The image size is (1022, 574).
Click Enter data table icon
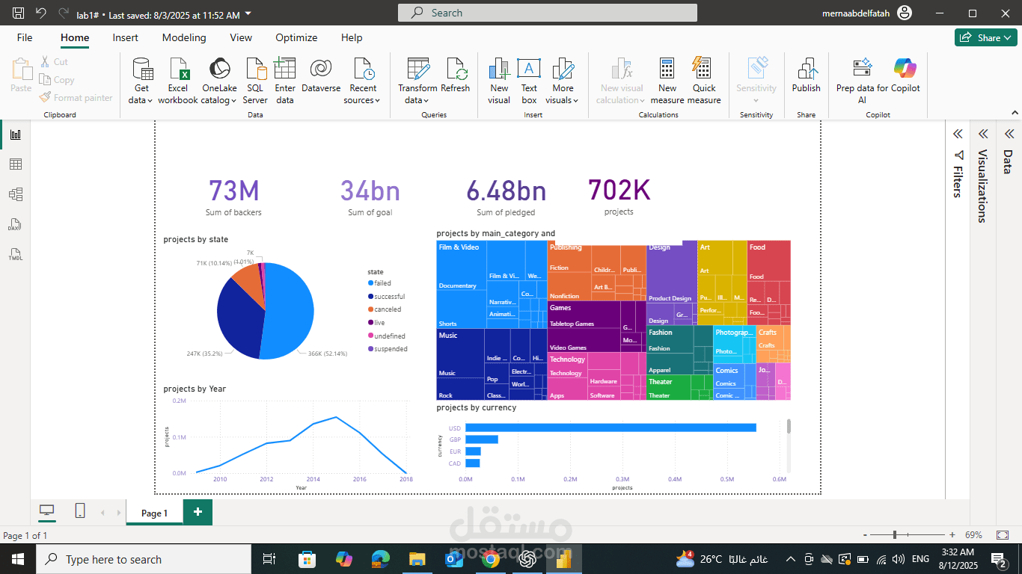(x=285, y=81)
